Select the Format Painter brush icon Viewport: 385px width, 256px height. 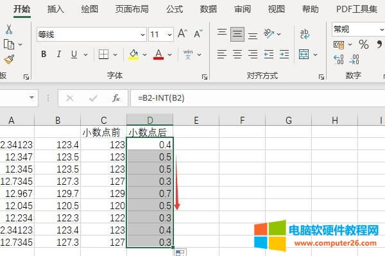coord(10,60)
